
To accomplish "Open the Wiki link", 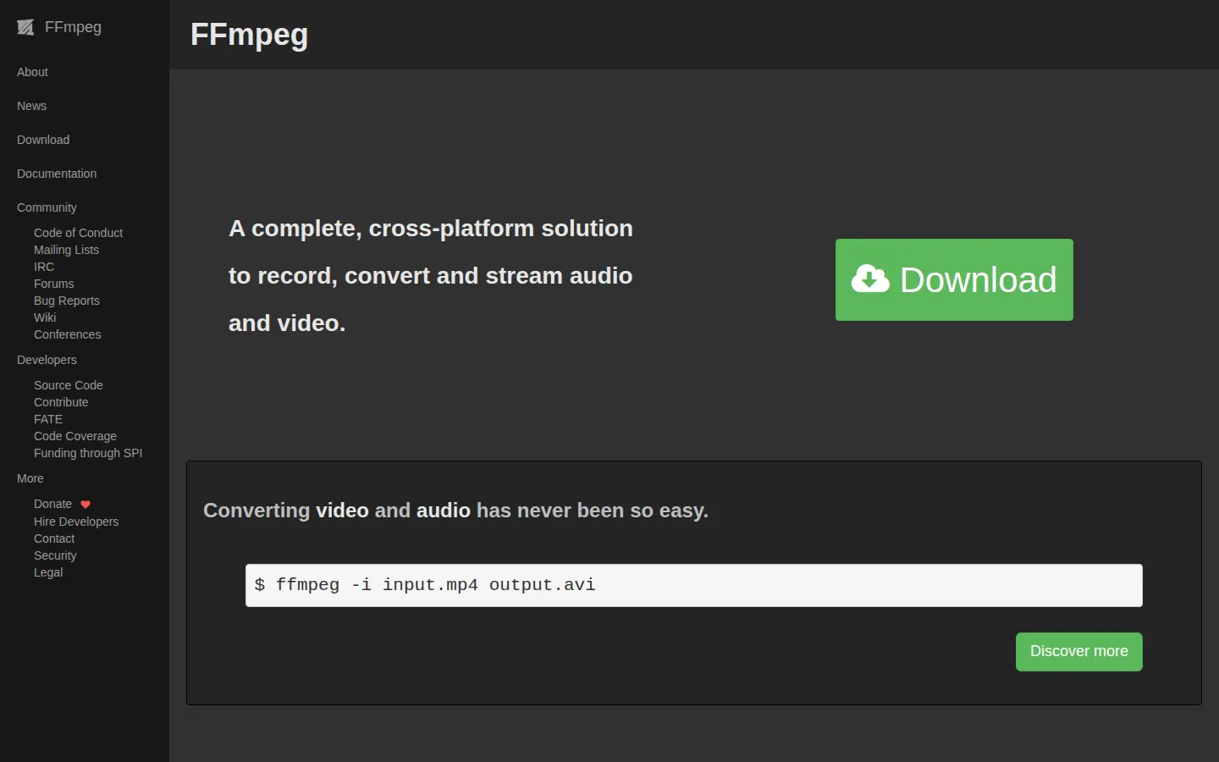I will point(45,317).
